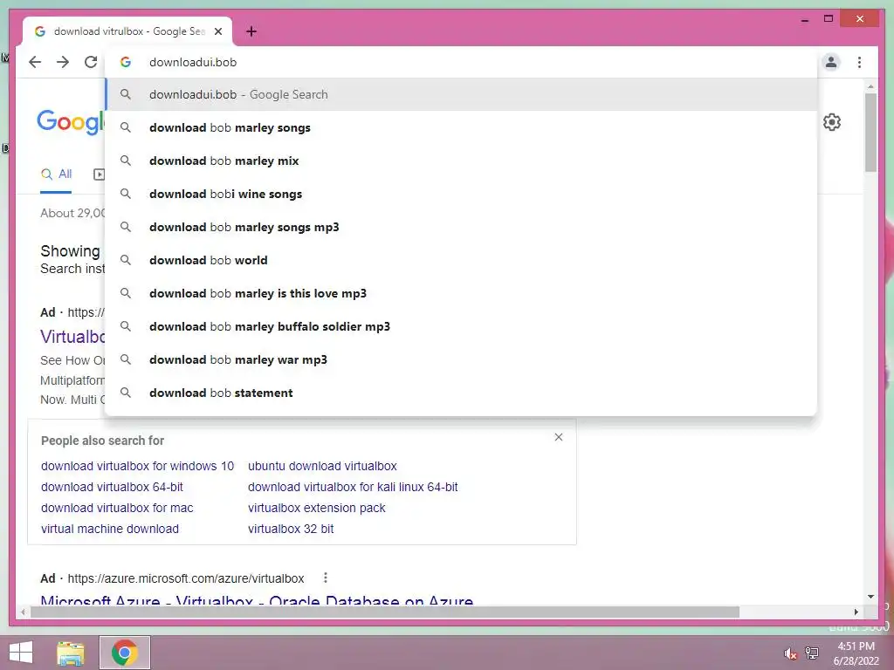Open the partially hidden Virtualbox ad title link
This screenshot has width=894, height=670.
point(73,336)
